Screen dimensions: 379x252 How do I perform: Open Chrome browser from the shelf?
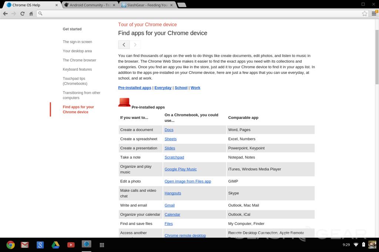[x=10, y=245]
